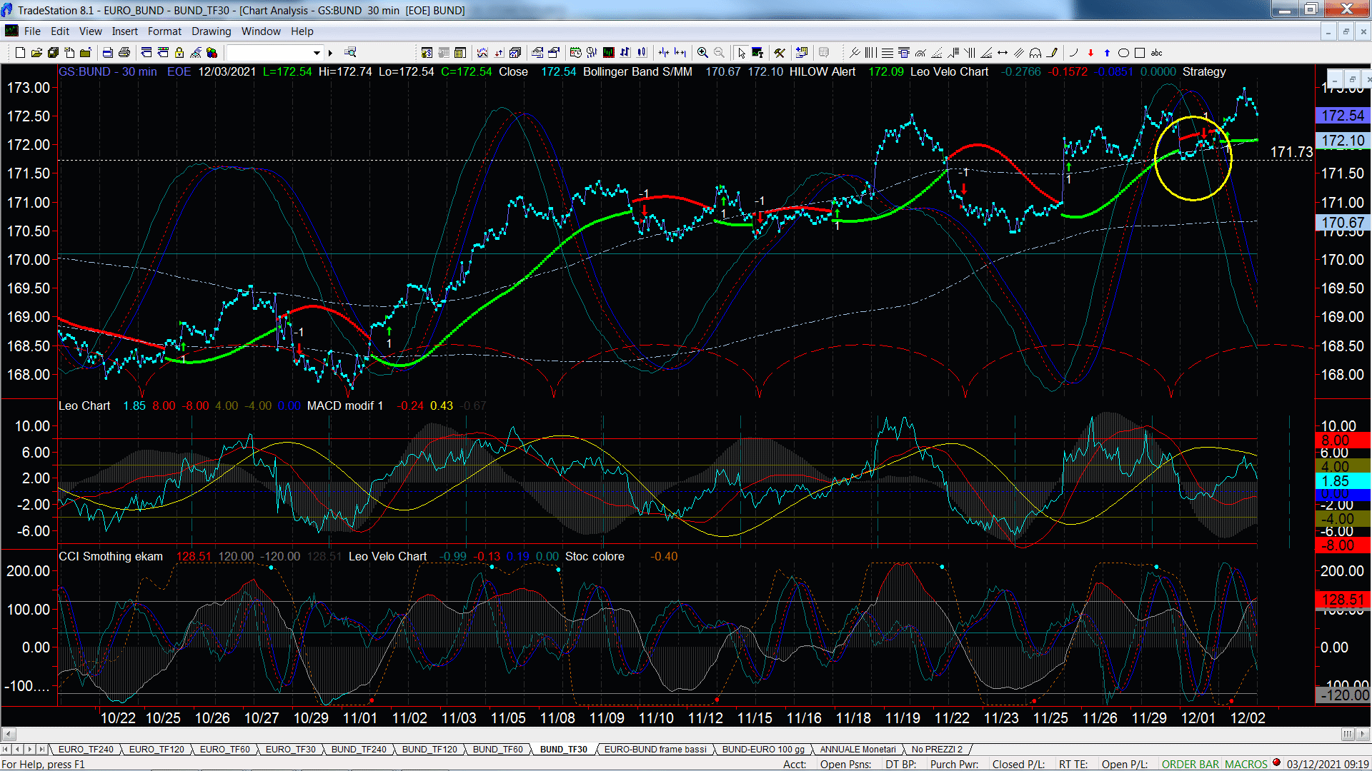Click ORDER BAR in the status bar

click(1190, 764)
